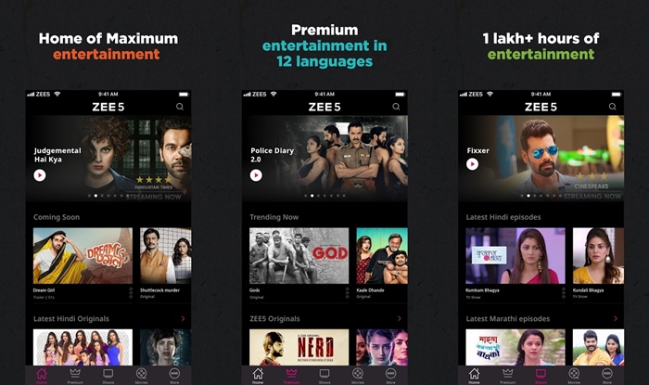
Task: Tap the search icon above the Fixxer banner
Action: point(612,107)
